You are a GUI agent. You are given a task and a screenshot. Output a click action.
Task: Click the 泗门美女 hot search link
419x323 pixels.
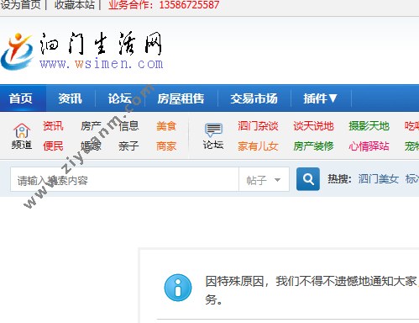tap(379, 179)
